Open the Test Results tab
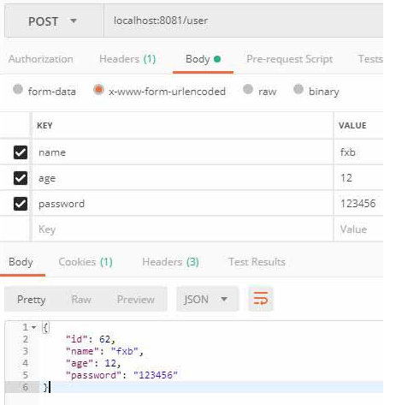Image resolution: width=402 pixels, height=405 pixels. coord(257,262)
